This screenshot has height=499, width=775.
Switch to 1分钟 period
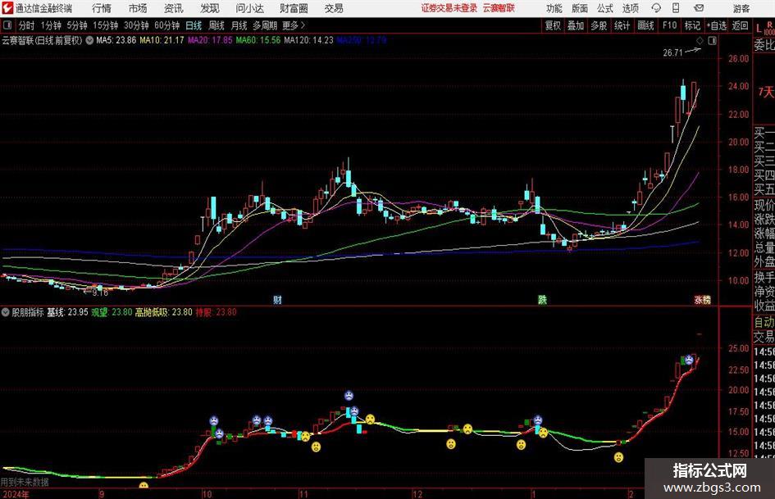click(x=50, y=25)
